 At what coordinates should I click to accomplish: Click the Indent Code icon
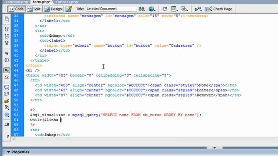coord(7,125)
